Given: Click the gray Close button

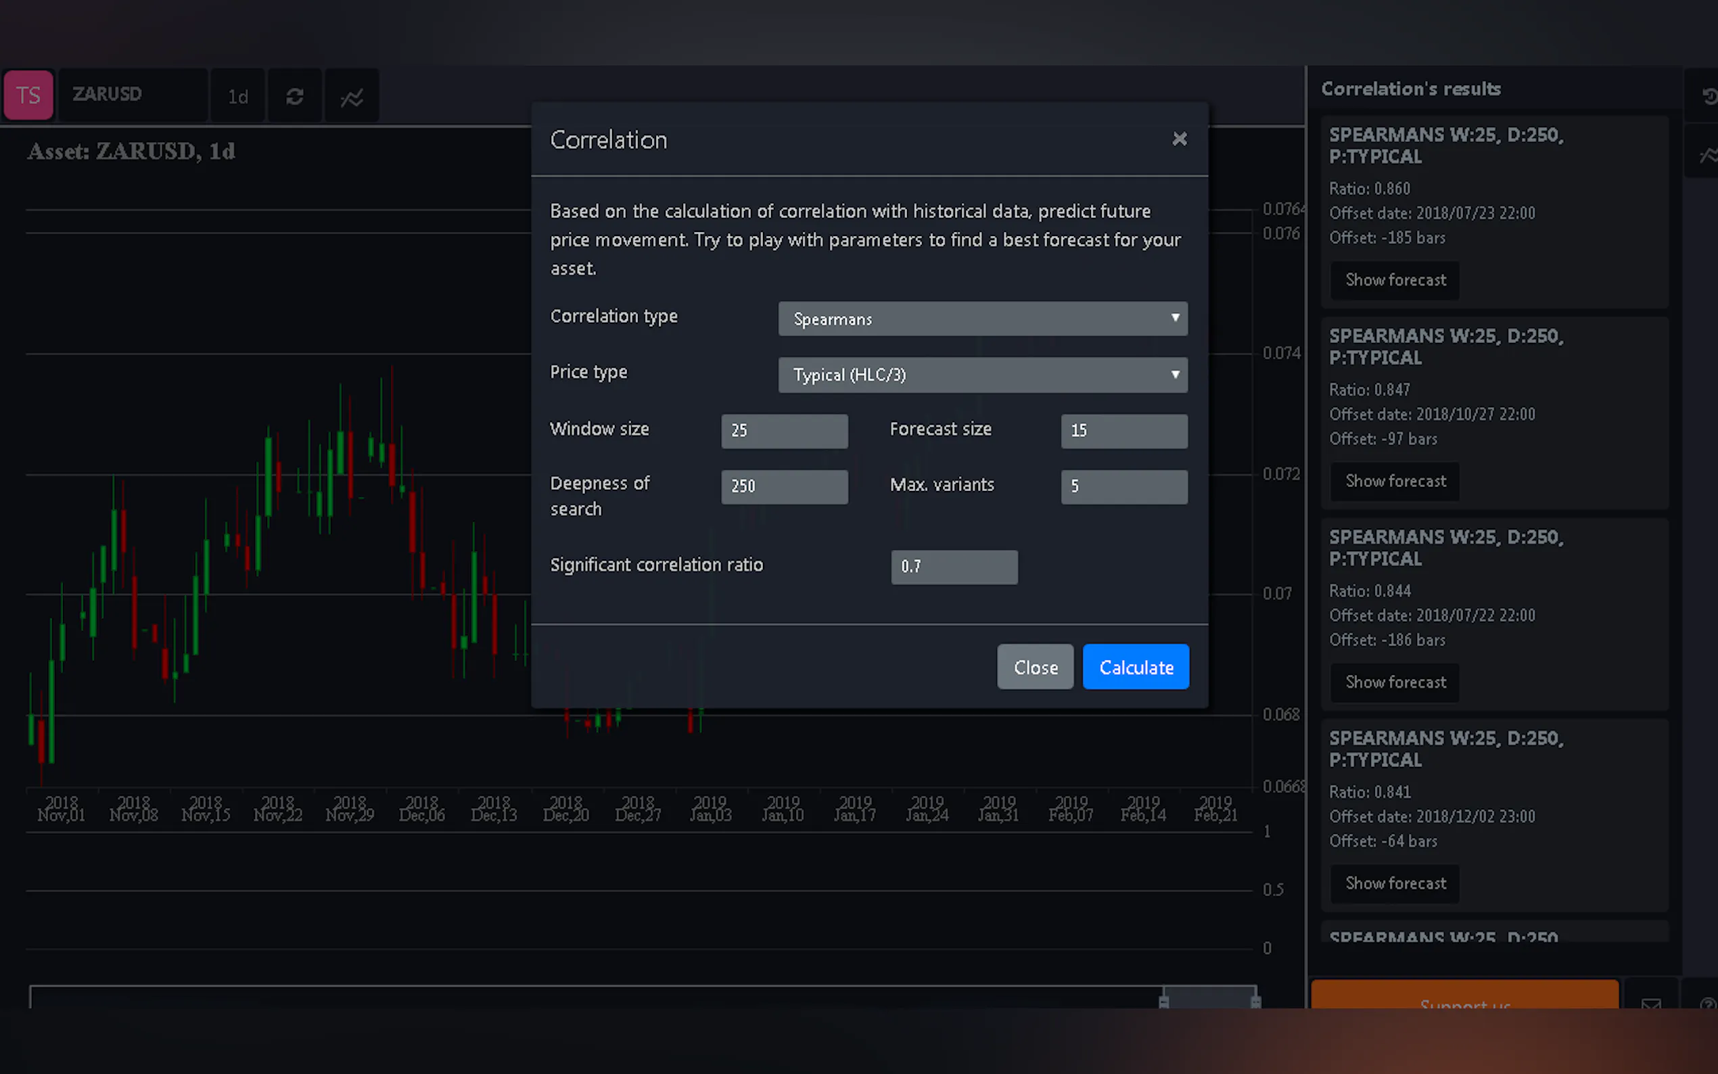Looking at the screenshot, I should coord(1035,667).
